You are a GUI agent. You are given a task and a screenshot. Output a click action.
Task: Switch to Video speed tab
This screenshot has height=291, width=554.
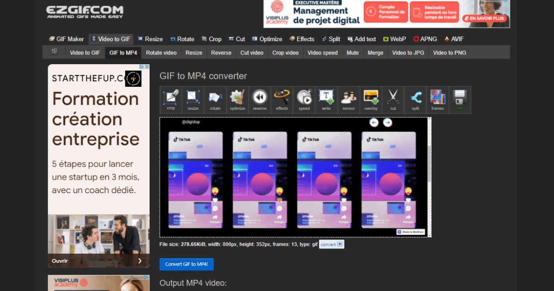[323, 53]
